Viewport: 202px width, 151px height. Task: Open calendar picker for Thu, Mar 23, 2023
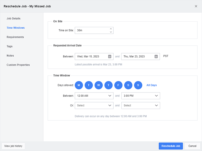coord(156,57)
